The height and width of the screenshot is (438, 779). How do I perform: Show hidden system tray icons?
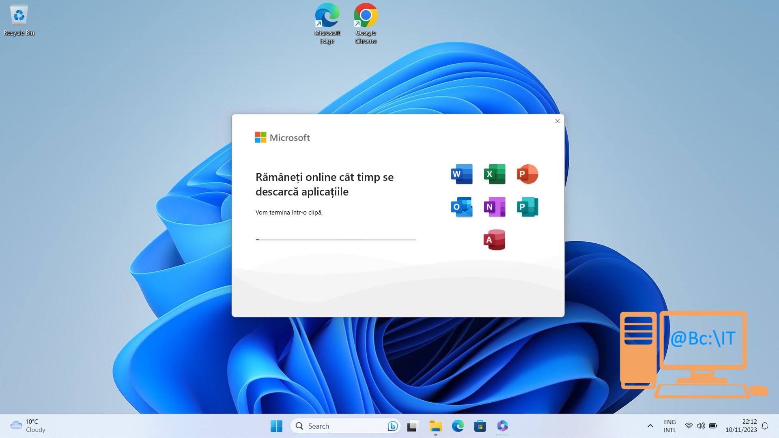click(x=650, y=426)
